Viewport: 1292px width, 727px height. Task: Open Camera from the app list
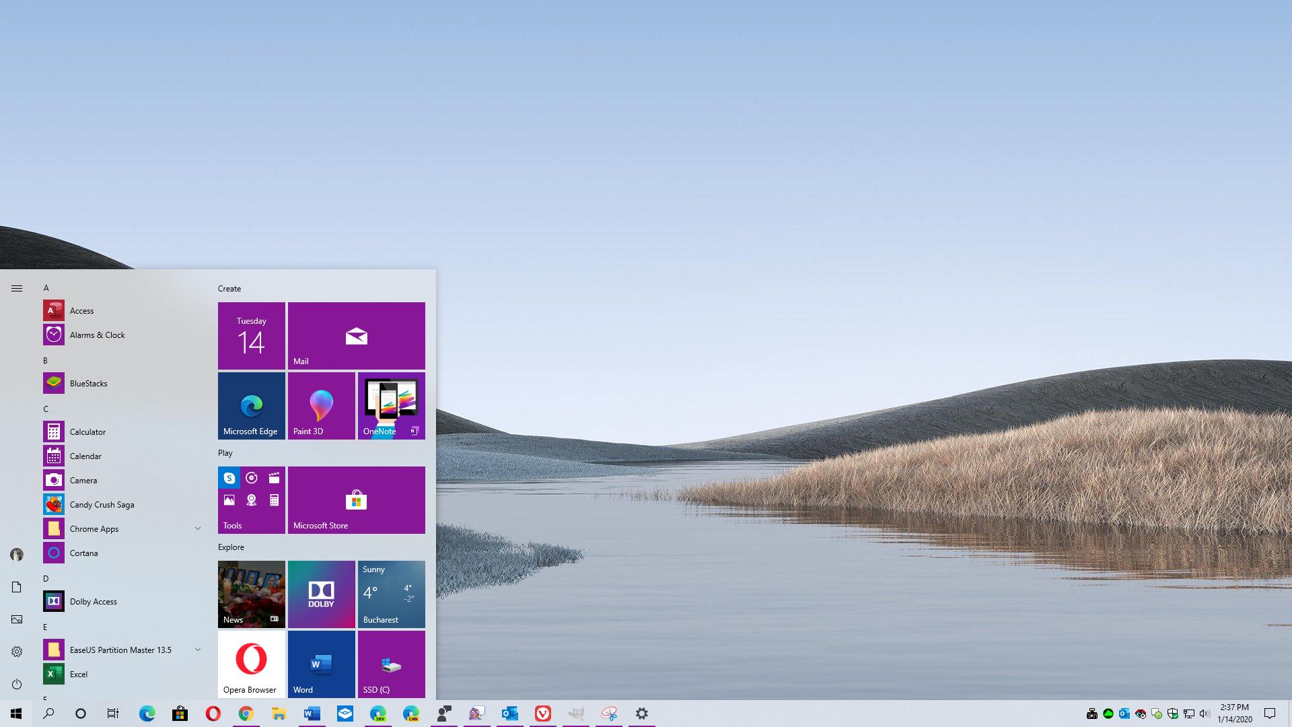pyautogui.click(x=122, y=480)
